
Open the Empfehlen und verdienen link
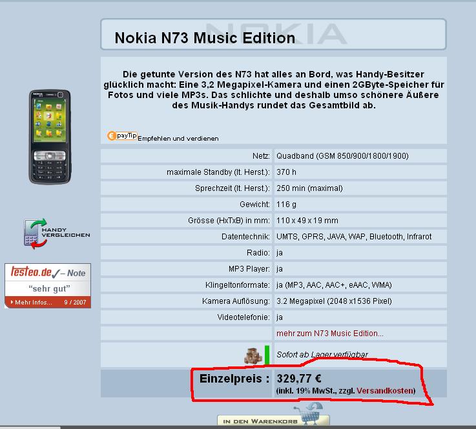coord(178,139)
